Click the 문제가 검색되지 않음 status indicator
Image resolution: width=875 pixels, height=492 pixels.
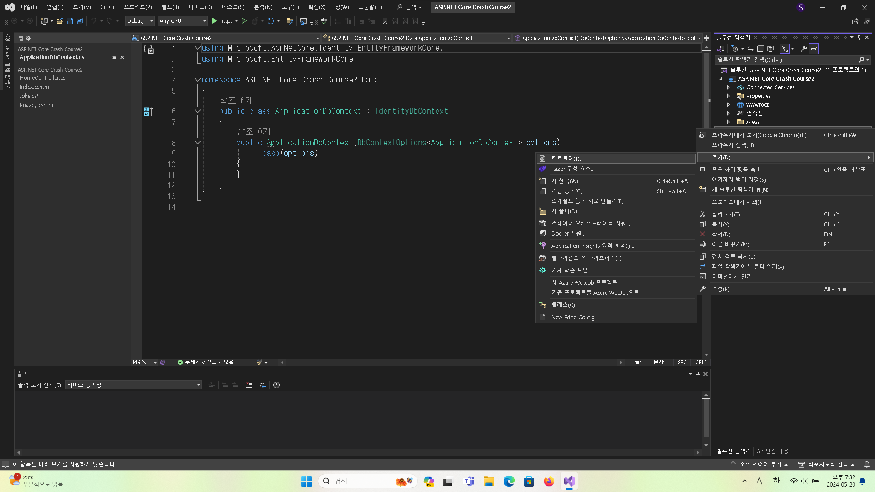point(206,362)
